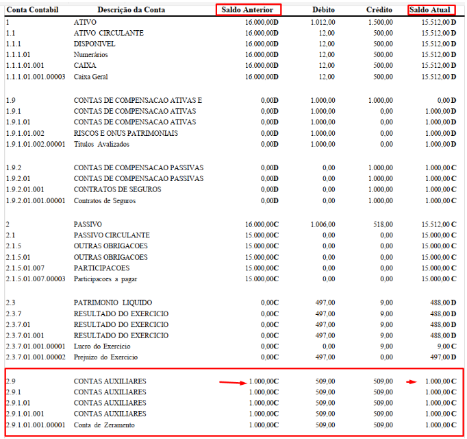The image size is (467, 439).
Task: Click the Conta de Zeramento description
Action: click(104, 425)
